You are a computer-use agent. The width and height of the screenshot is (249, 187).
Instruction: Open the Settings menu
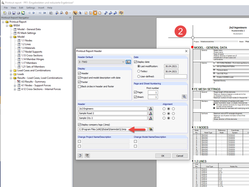tap(31, 8)
